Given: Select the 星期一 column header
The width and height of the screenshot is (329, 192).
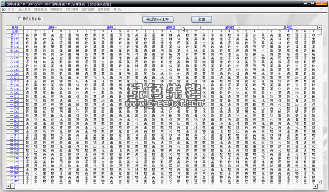Looking at the screenshot, I should tap(52, 27).
